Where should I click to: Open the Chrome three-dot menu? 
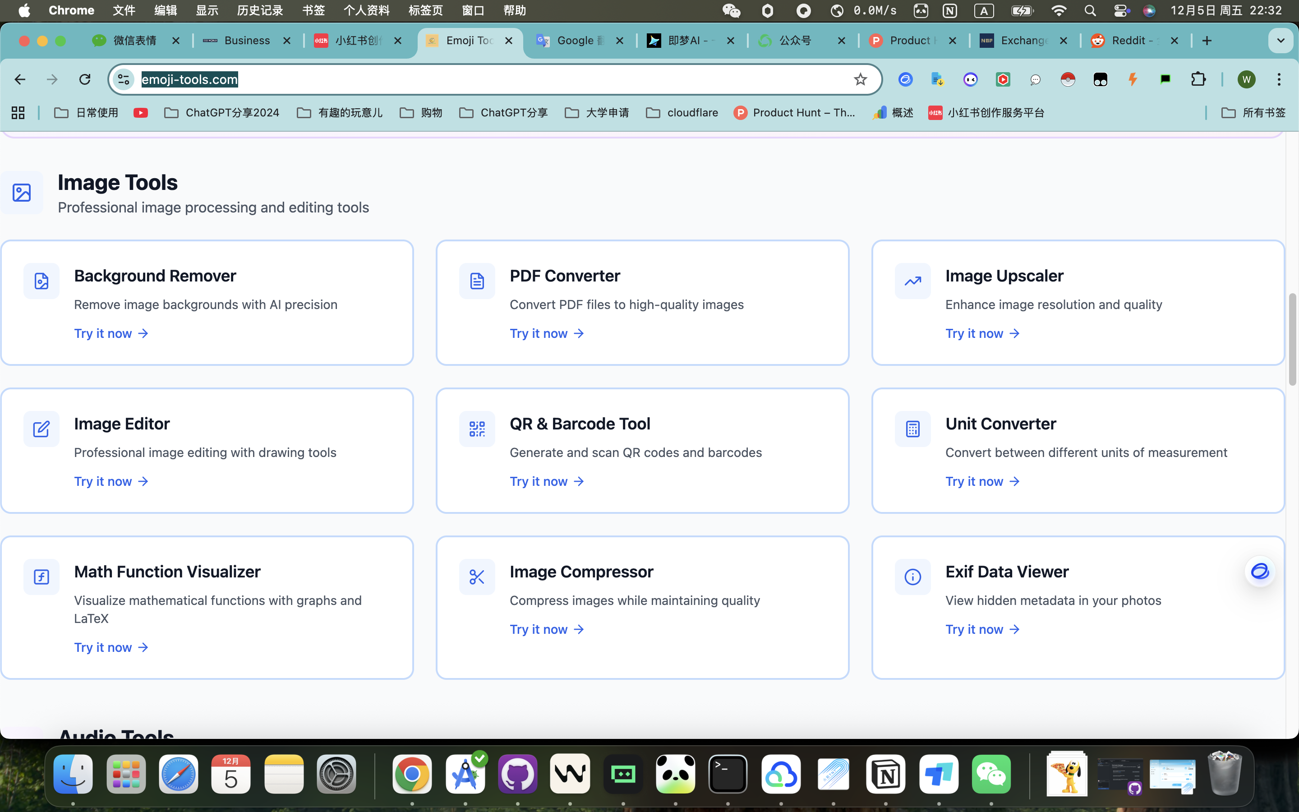click(x=1279, y=79)
